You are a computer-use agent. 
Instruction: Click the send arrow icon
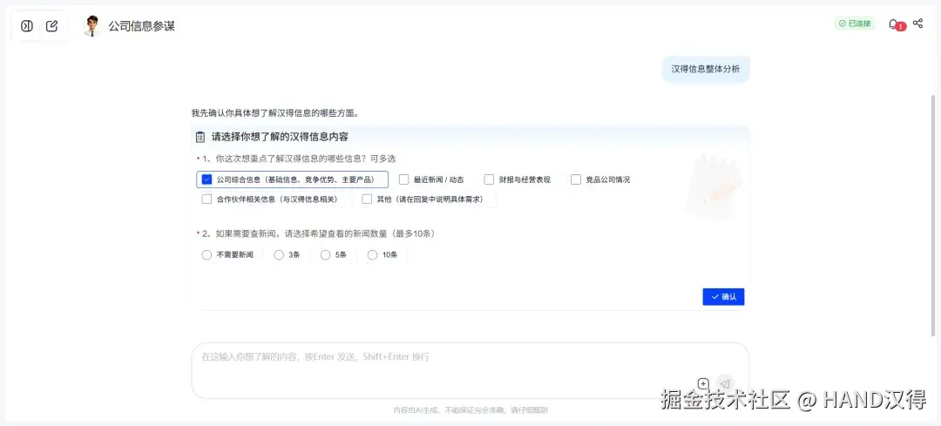point(725,384)
